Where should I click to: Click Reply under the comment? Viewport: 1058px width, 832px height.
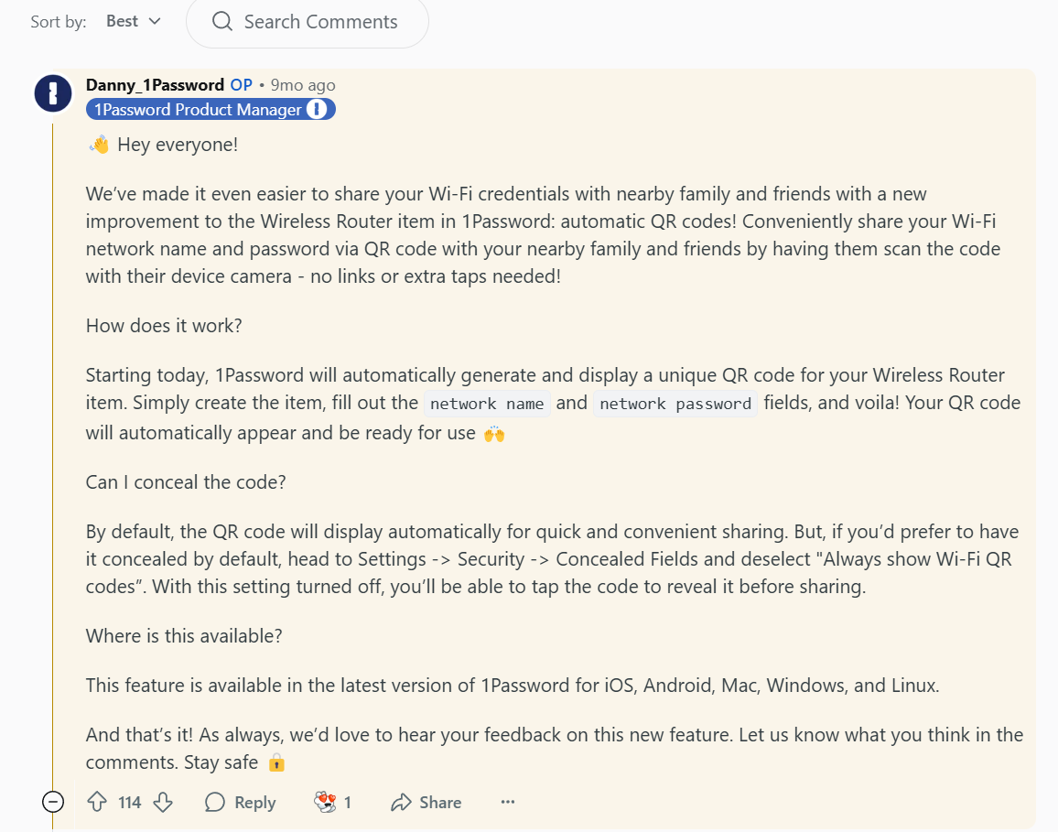[x=241, y=803]
